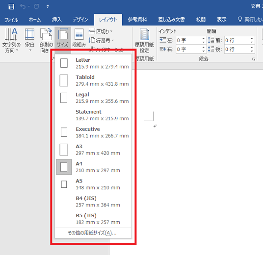Increase spacing before (前) with stepper
This screenshot has width=263, height=255.
coord(252,39)
